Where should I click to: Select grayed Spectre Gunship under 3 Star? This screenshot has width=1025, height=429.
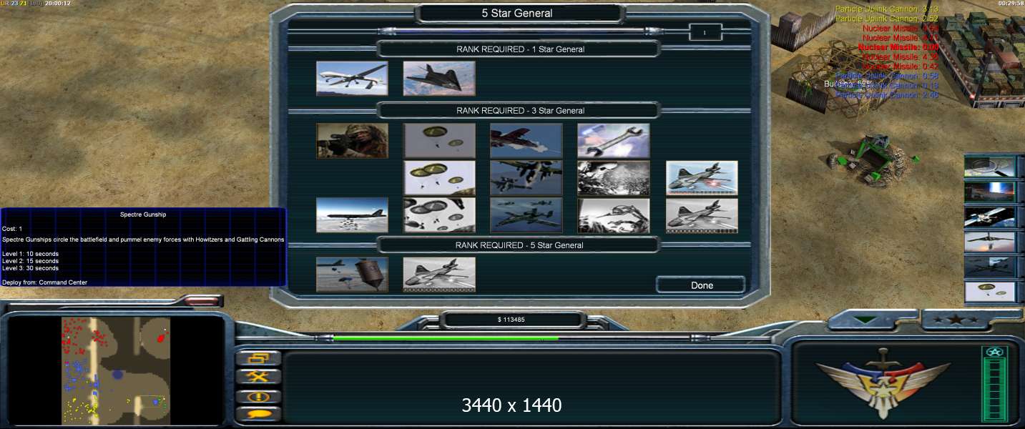(702, 215)
